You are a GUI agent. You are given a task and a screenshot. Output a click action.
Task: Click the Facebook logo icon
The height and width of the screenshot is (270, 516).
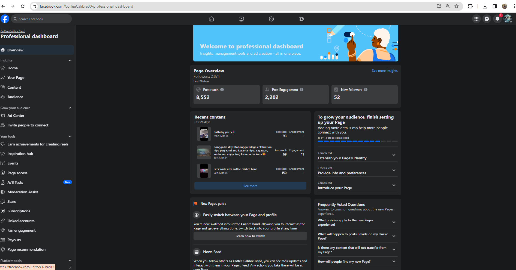[5, 19]
